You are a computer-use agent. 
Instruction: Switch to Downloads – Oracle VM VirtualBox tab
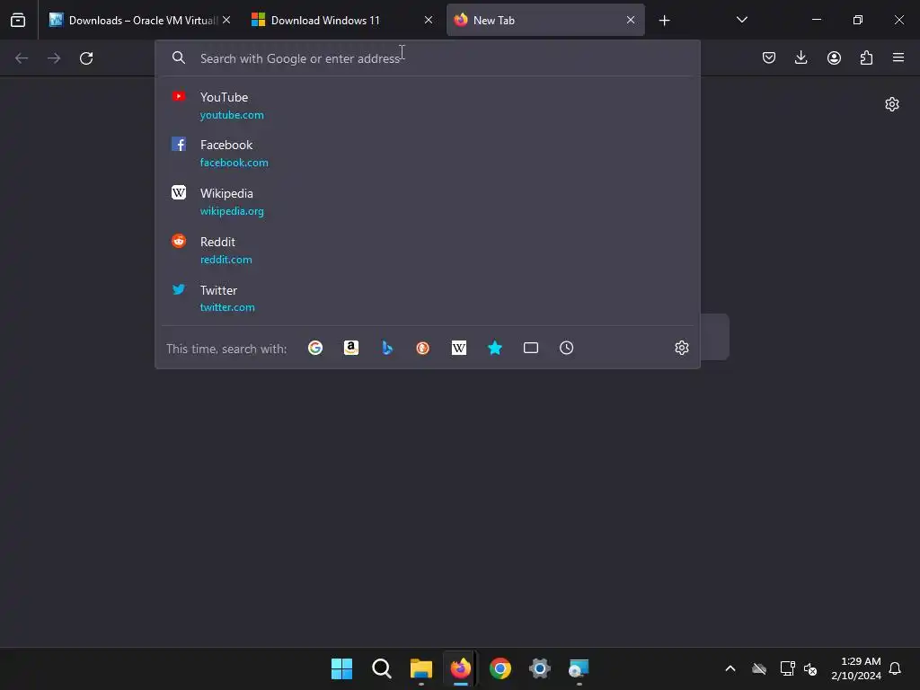139,20
